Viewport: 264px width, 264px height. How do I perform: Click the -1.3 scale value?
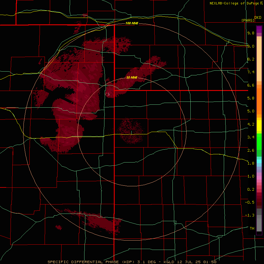(250, 215)
